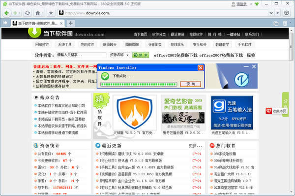This screenshot has width=295, height=196.
Task: Click the browser back arrow button
Action: pyautogui.click(x=6, y=13)
